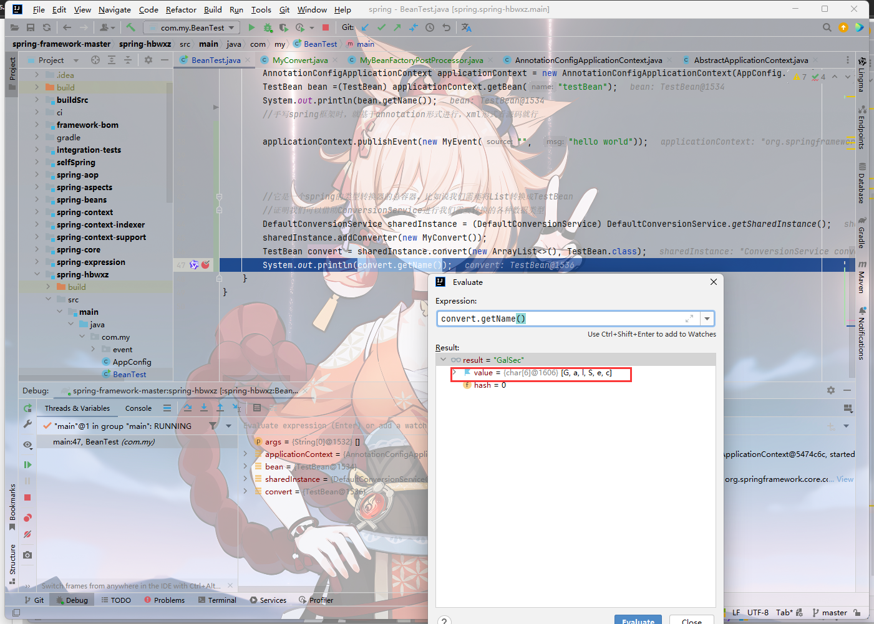The image size is (874, 624).
Task: Click Collapse All in Project panel
Action: (x=128, y=60)
